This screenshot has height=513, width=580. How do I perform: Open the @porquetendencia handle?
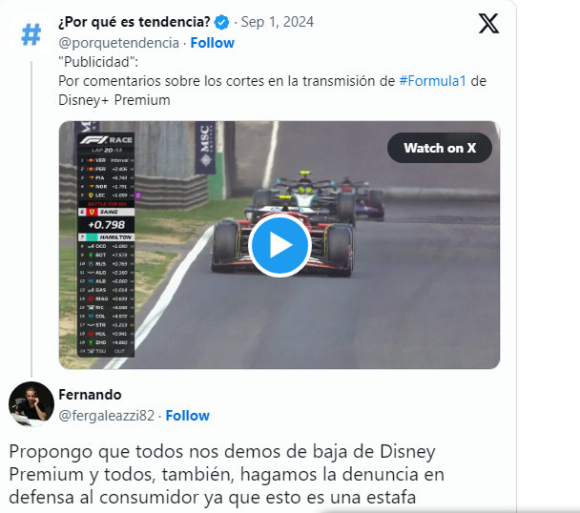click(x=118, y=43)
